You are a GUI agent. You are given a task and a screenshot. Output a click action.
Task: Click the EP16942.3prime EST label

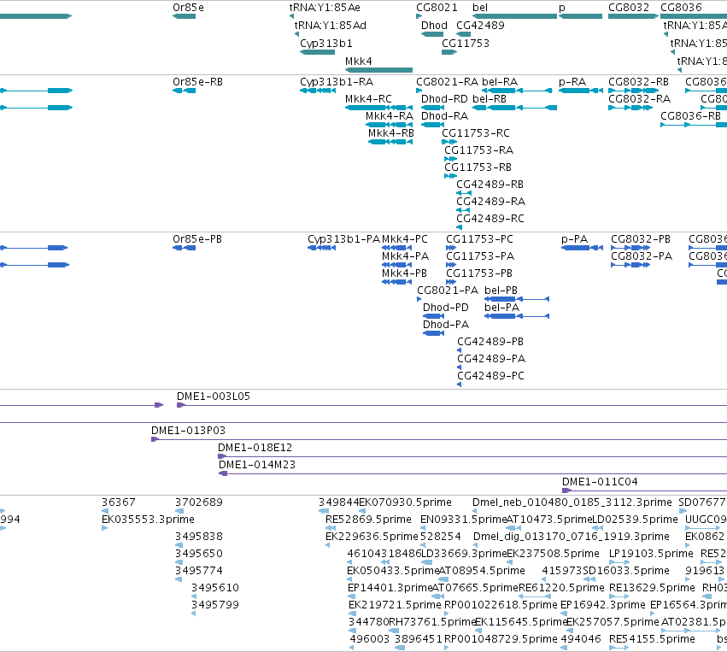(x=603, y=605)
